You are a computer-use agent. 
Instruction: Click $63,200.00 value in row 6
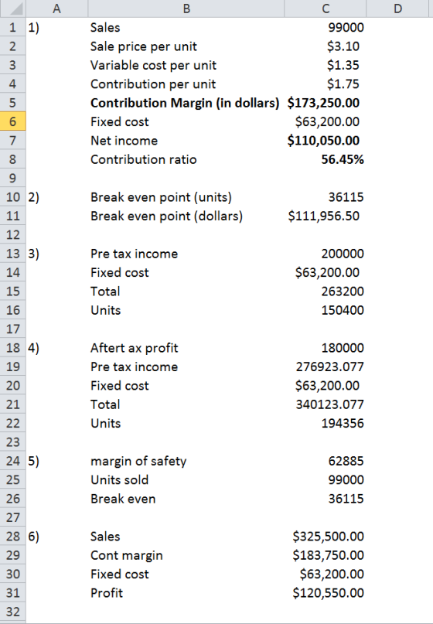[326, 121]
